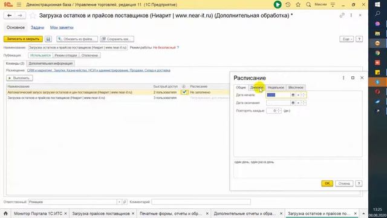Open the 1C main menu hamburger icon

click(x=19, y=4)
